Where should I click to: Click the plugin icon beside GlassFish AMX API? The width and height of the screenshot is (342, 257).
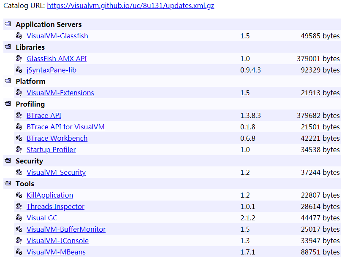pyautogui.click(x=19, y=58)
